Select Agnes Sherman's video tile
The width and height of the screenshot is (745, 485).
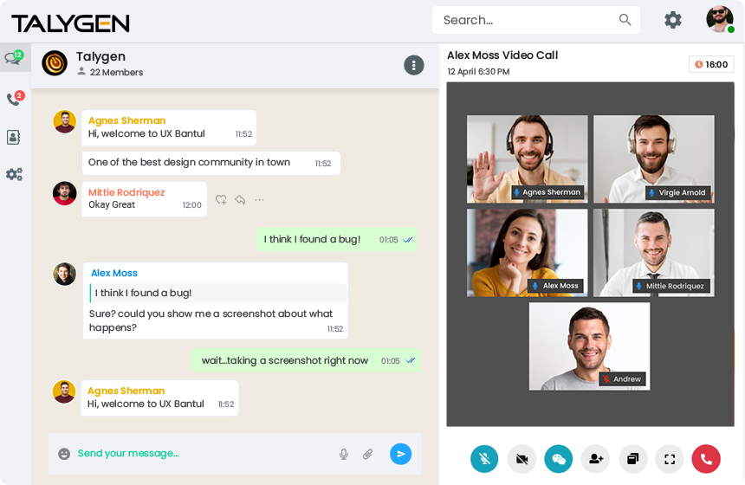[x=527, y=158]
